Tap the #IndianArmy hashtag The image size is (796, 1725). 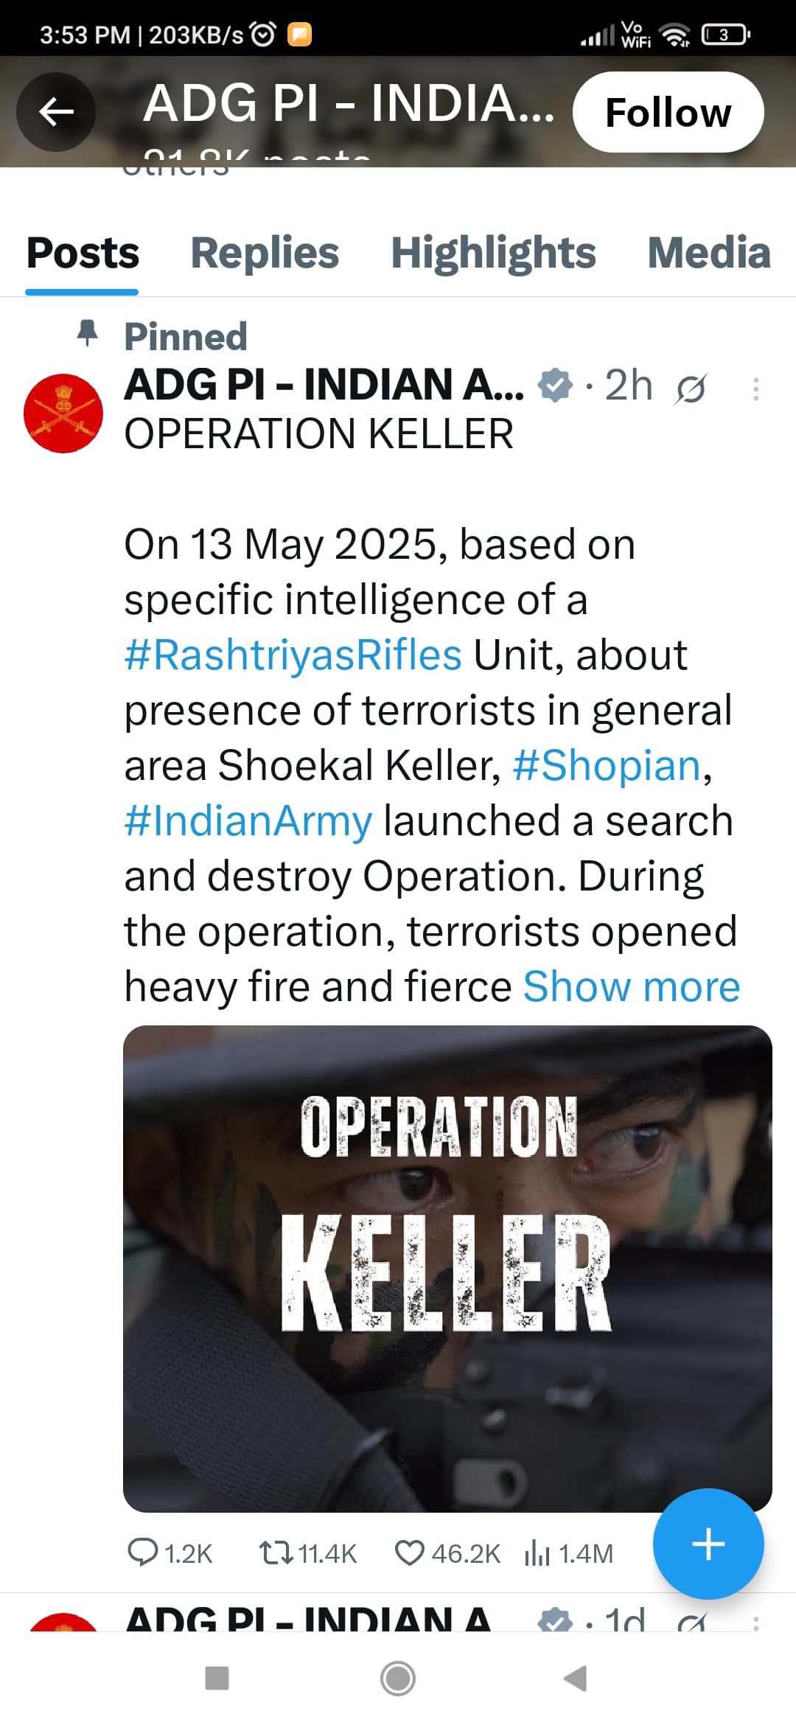click(248, 820)
